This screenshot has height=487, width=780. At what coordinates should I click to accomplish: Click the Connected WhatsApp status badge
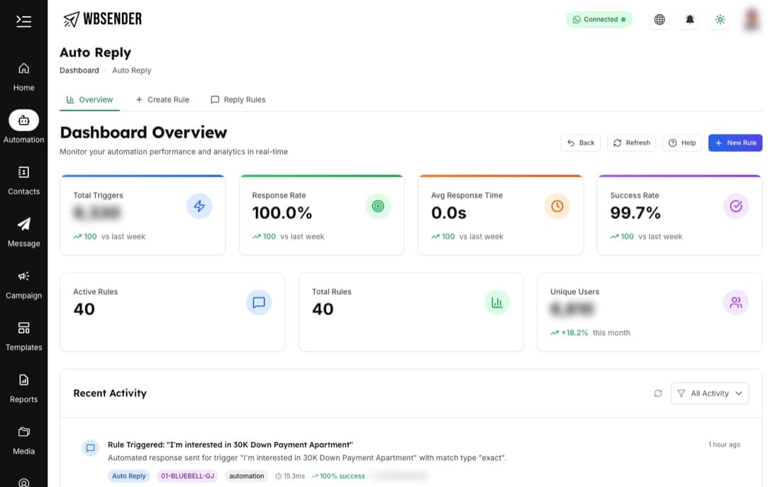[x=599, y=19]
